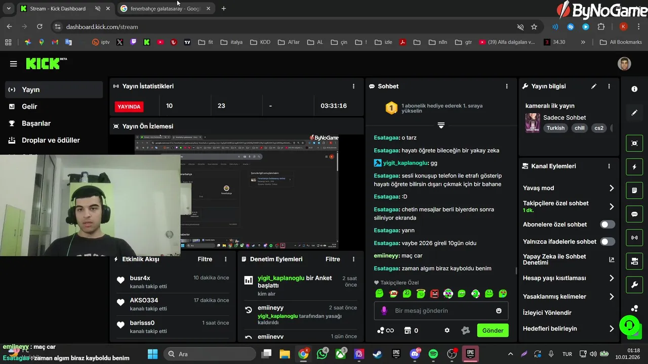The image size is (648, 364).
Task: Open Yapay Zeka ile Sohbet Denetimi external link
Action: pyautogui.click(x=612, y=259)
